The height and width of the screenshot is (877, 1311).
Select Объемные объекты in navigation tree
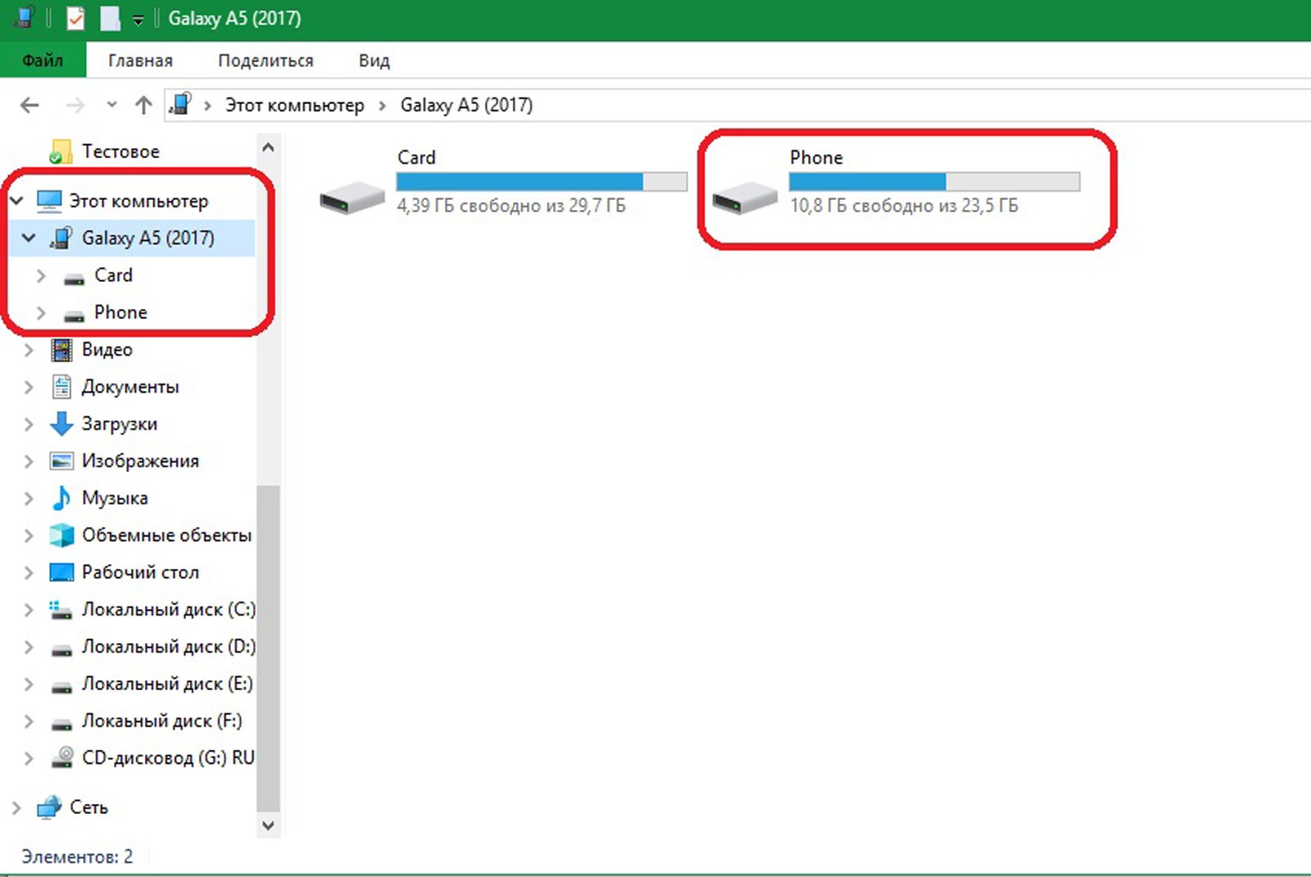click(166, 535)
